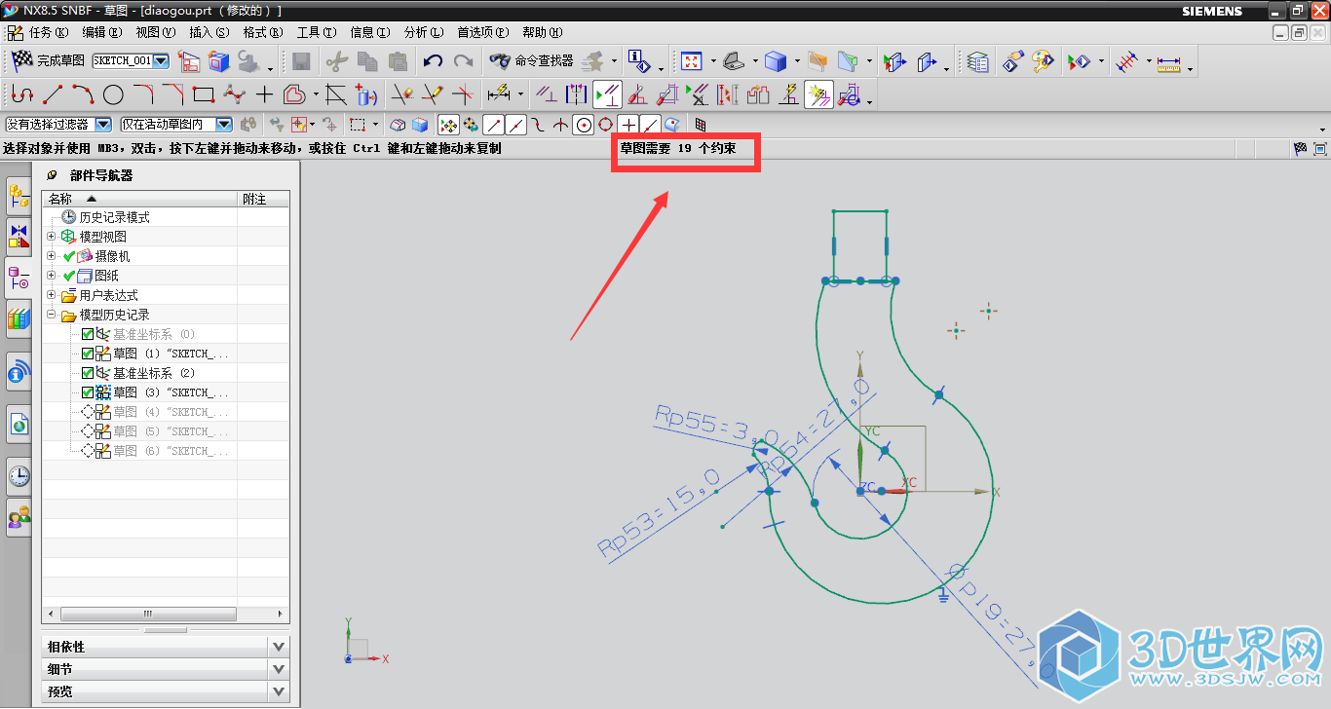This screenshot has height=709, width=1331.
Task: Select the Rectangle sketch tool
Action: (204, 94)
